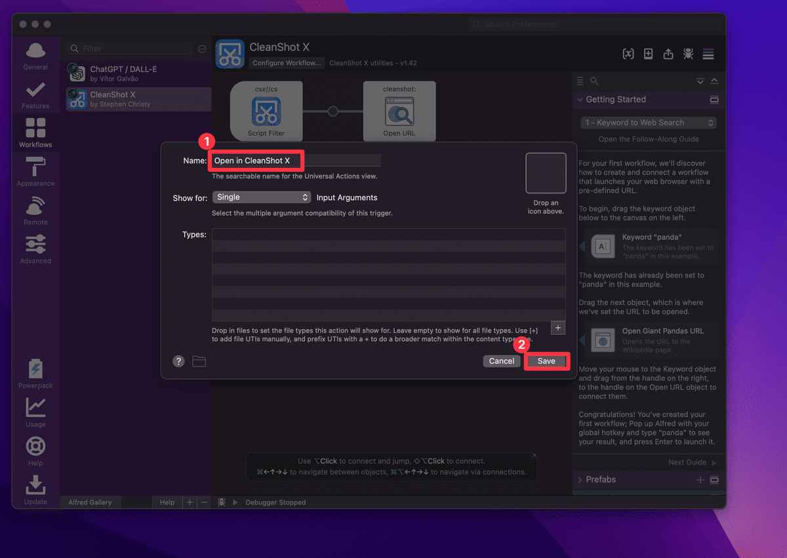
Task: Select the ChatGPT / DALL-E workflow
Action: (x=137, y=73)
